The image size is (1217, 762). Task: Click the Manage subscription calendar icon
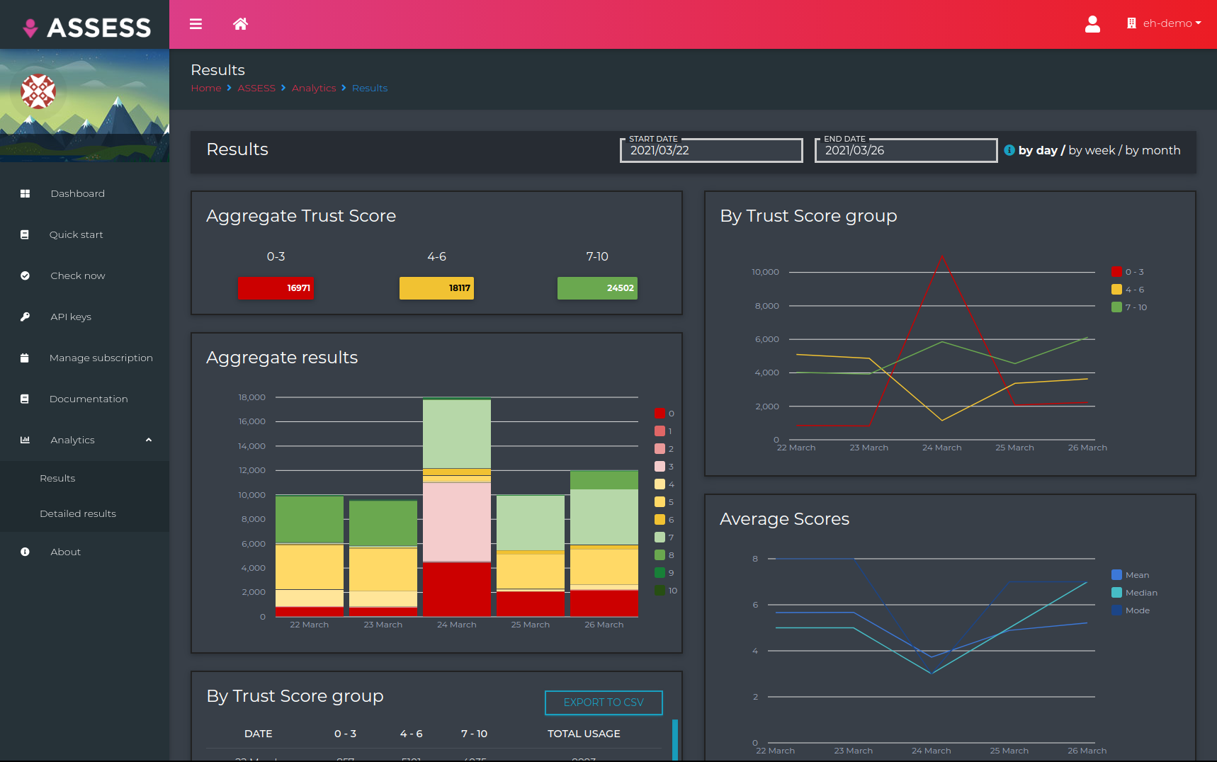tap(25, 358)
